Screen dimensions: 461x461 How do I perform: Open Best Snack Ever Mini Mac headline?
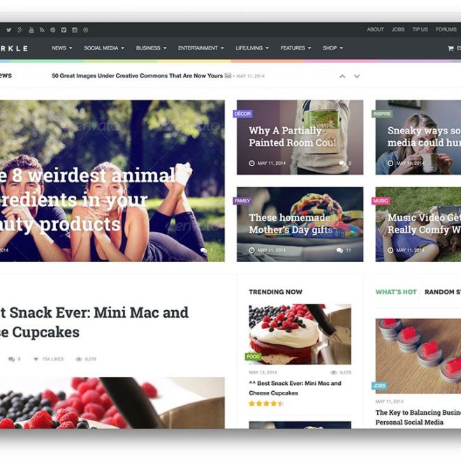pyautogui.click(x=94, y=322)
